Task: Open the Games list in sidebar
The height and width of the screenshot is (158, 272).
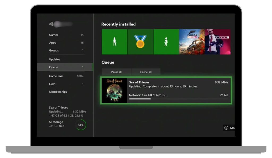Action: [x=53, y=35]
